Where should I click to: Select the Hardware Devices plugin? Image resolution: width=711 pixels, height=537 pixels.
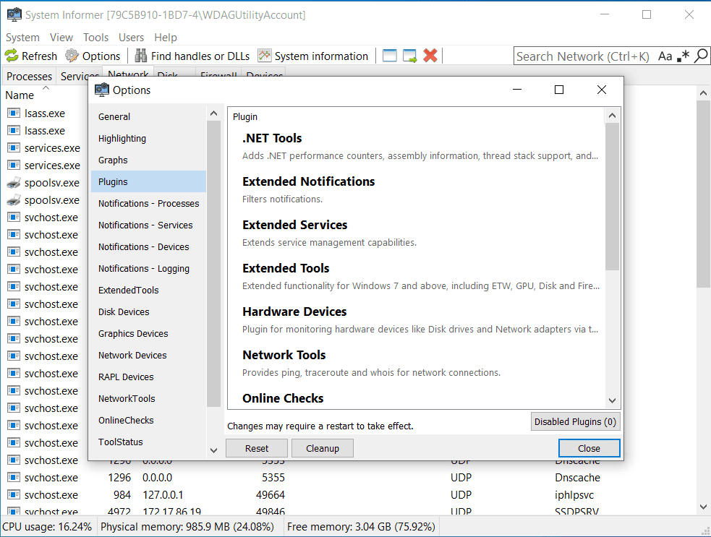(417, 320)
